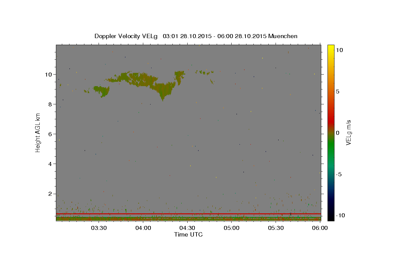Click the colorbar value 0 label
The width and height of the screenshot is (397, 265).
click(337, 132)
